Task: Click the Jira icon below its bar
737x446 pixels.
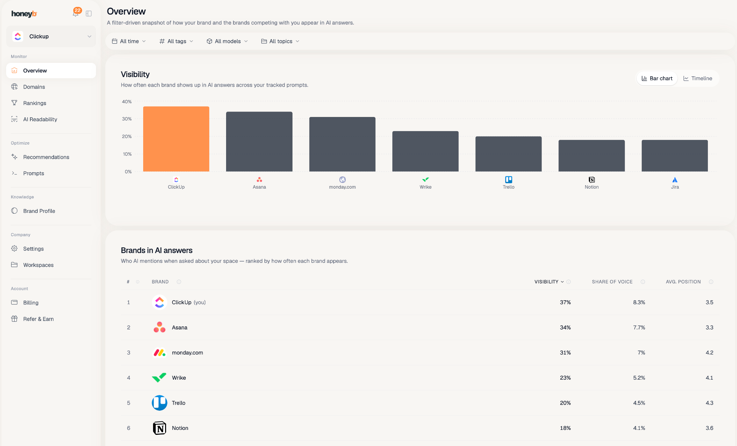Action: 675,179
